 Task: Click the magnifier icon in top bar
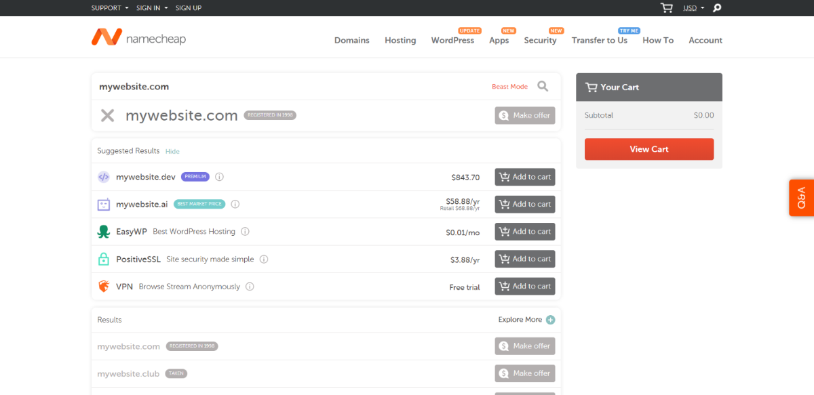click(x=717, y=8)
